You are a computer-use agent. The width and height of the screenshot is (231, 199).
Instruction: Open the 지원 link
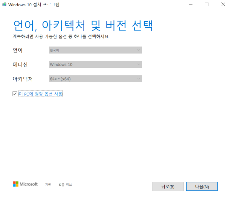pyautogui.click(x=48, y=184)
